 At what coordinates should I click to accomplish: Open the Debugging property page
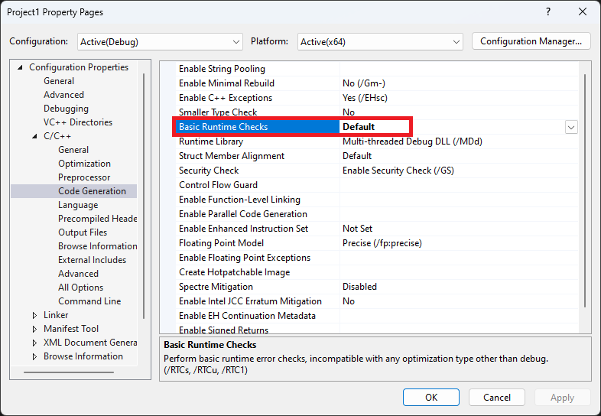pyautogui.click(x=66, y=109)
